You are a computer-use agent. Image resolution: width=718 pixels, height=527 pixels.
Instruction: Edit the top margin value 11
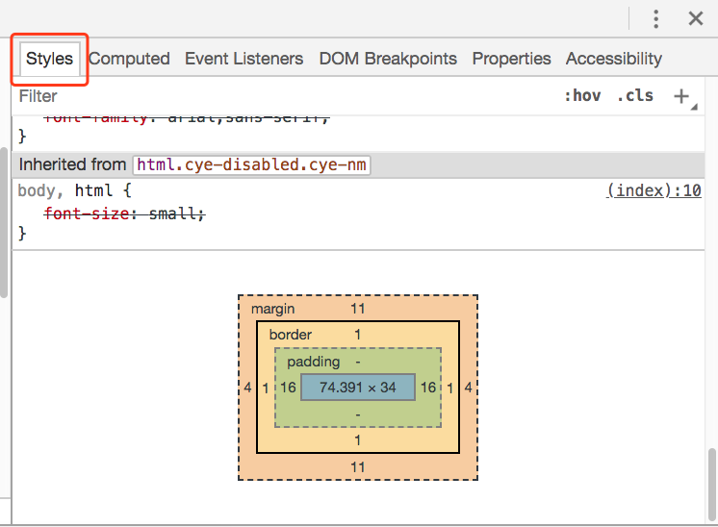[358, 309]
